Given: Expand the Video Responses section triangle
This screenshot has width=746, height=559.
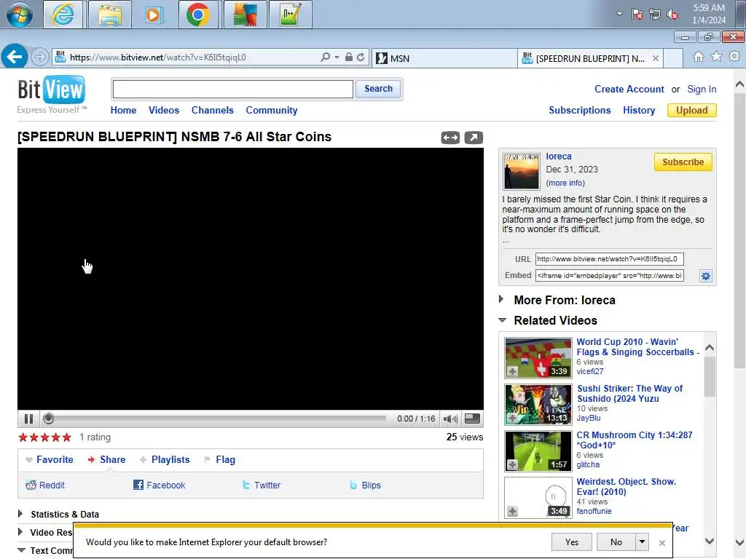Looking at the screenshot, I should (x=20, y=532).
